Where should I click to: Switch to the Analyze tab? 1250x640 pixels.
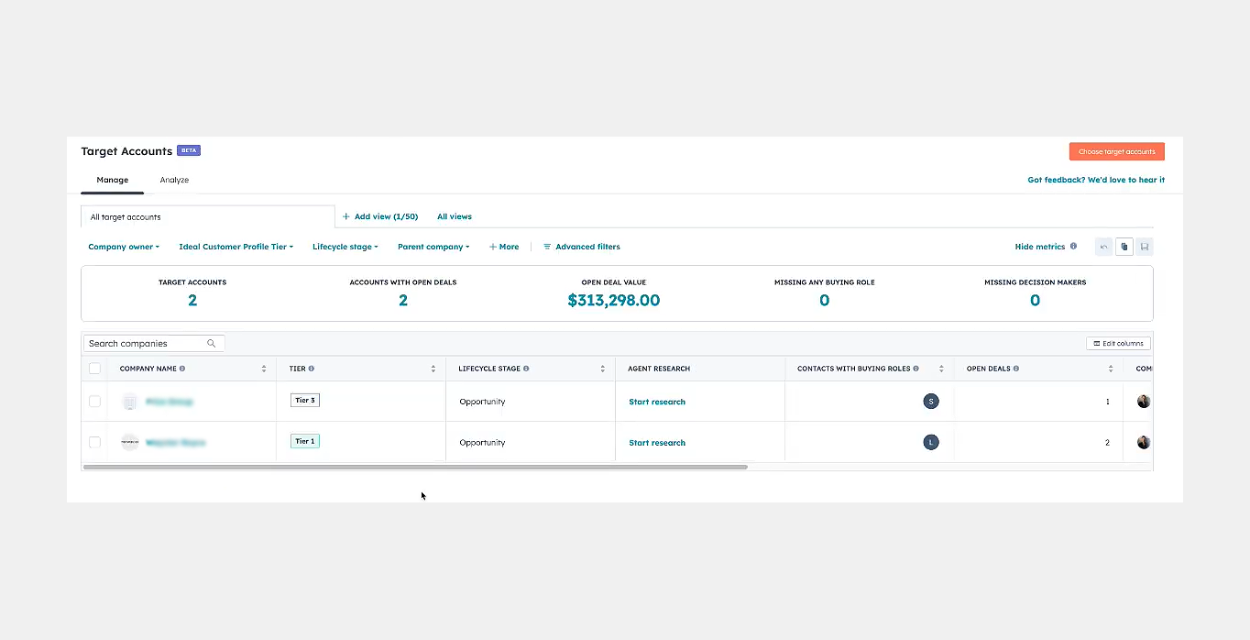pos(174,180)
